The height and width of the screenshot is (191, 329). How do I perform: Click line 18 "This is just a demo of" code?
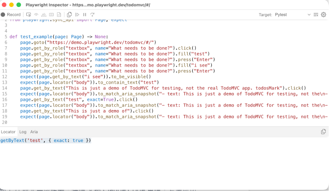tap(87, 111)
